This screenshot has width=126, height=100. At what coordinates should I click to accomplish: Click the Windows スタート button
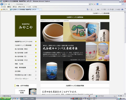point(5,99)
